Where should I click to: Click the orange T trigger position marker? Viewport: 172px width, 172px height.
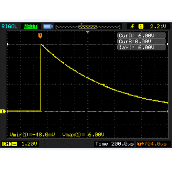click(x=40, y=36)
